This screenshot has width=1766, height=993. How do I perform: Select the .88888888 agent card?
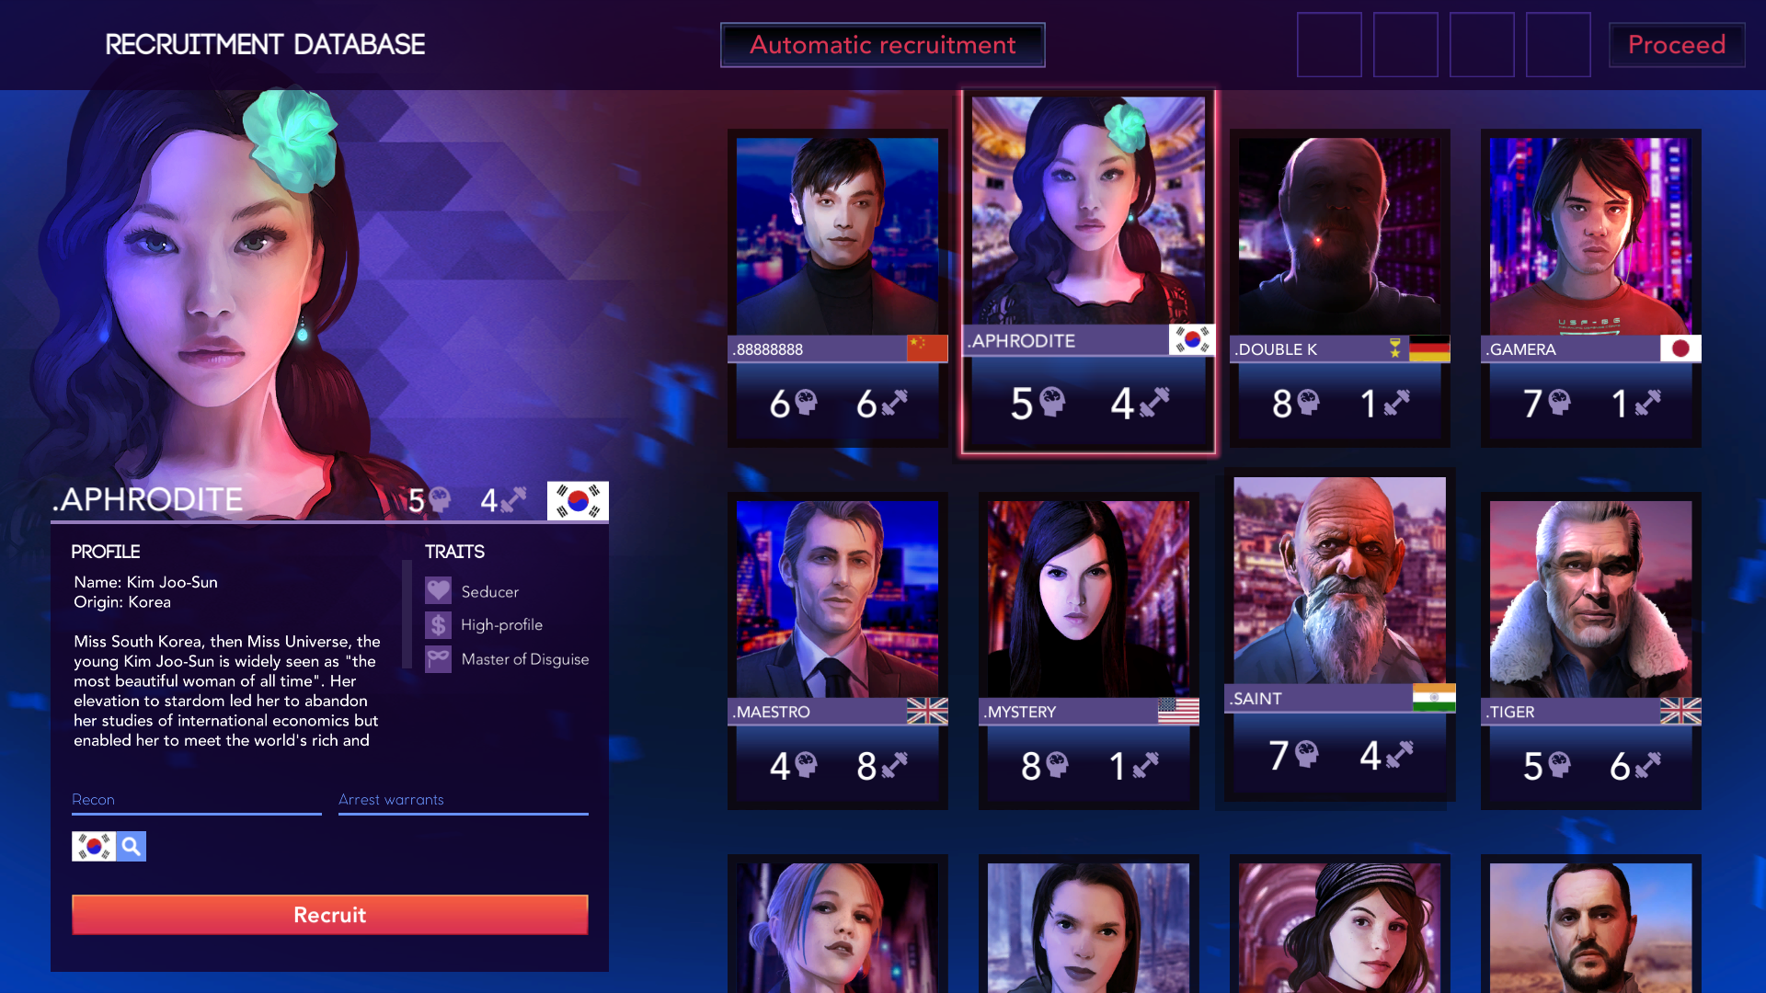point(837,288)
